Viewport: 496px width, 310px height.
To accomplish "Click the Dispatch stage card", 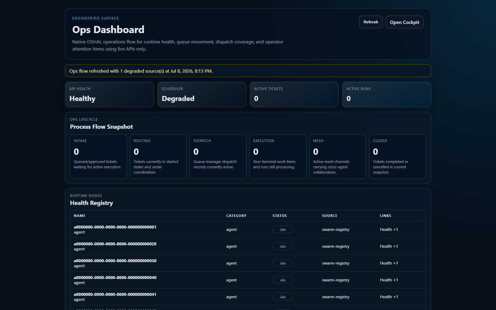I will pos(218,156).
